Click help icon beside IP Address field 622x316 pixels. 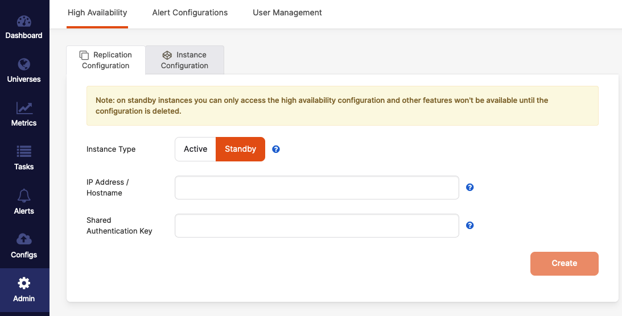tap(470, 188)
